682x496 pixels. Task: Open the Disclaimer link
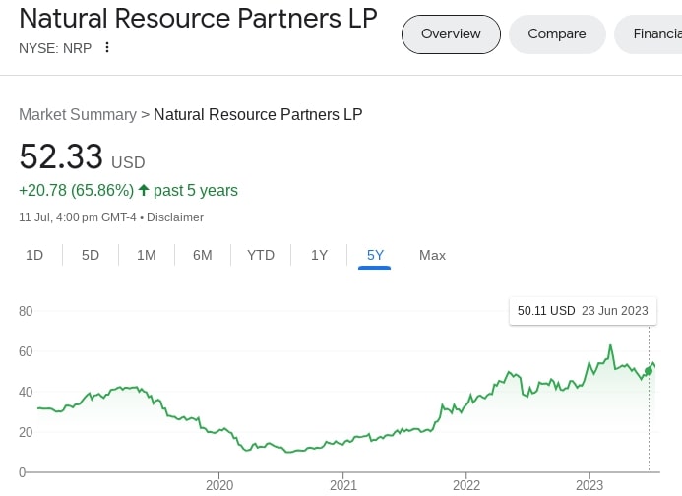tap(175, 217)
